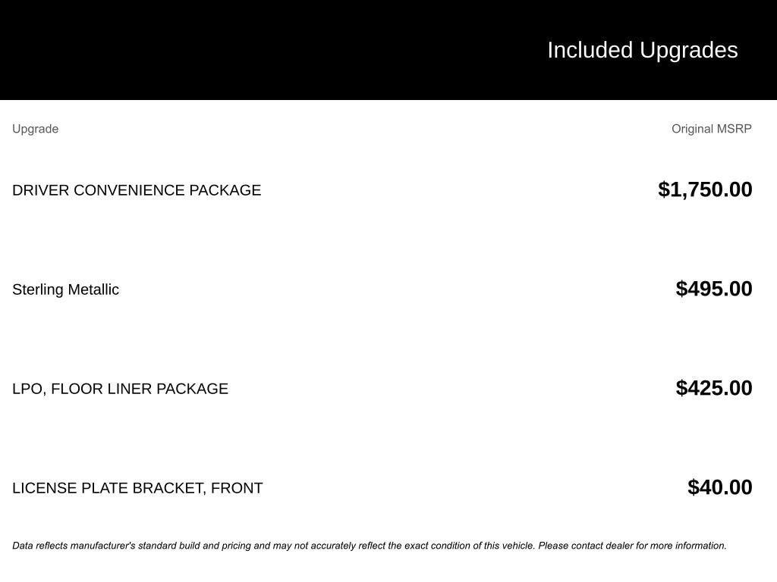Click the Upgrade column header
This screenshot has height=582, width=777.
pyautogui.click(x=35, y=129)
